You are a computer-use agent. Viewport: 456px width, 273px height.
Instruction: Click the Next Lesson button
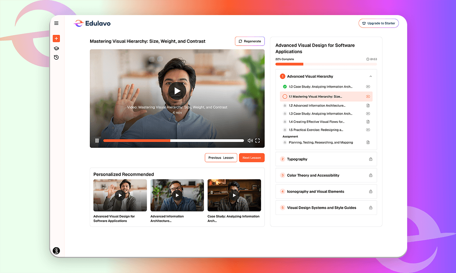point(251,158)
